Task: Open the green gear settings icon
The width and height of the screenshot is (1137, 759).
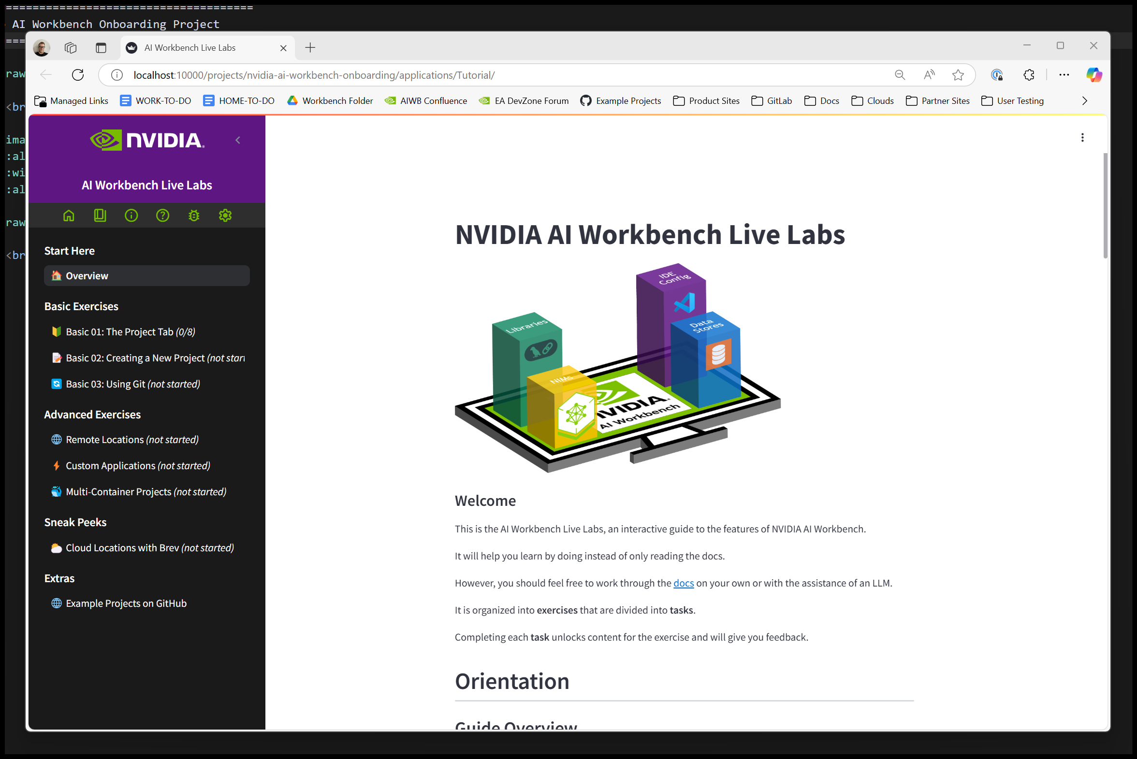Action: [225, 215]
